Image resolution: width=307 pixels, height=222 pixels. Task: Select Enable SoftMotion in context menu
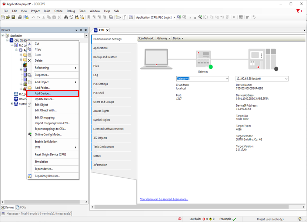click(x=53, y=141)
